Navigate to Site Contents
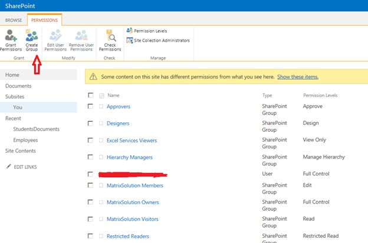The height and width of the screenshot is (243, 368). tap(21, 151)
